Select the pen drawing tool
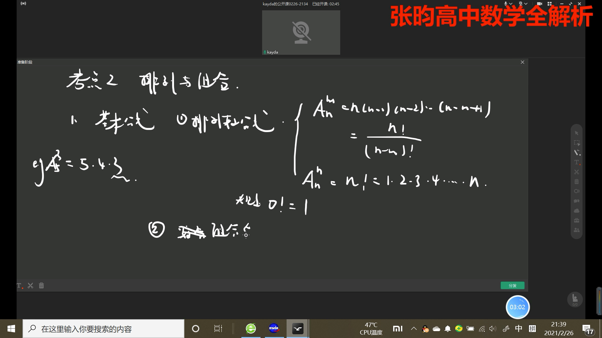602x338 pixels. (x=577, y=153)
